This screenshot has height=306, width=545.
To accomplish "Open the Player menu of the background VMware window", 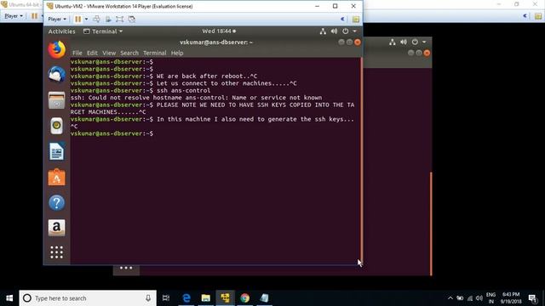I will (x=14, y=16).
